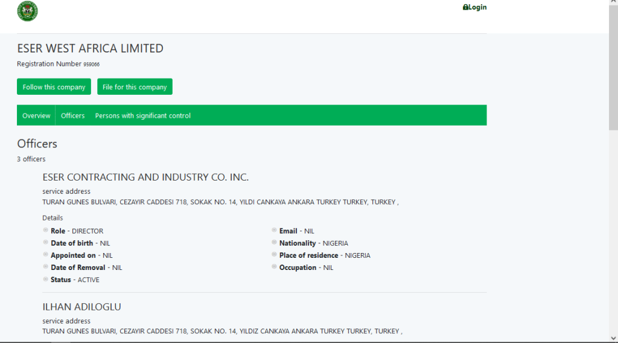The image size is (618, 343).
Task: Click ESER CONTRACTING AND INDUSTRY CO. INC. name
Action: pyautogui.click(x=145, y=177)
